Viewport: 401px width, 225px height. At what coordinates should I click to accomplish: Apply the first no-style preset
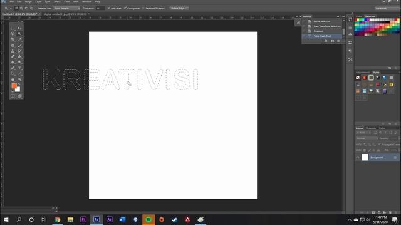[358, 77]
